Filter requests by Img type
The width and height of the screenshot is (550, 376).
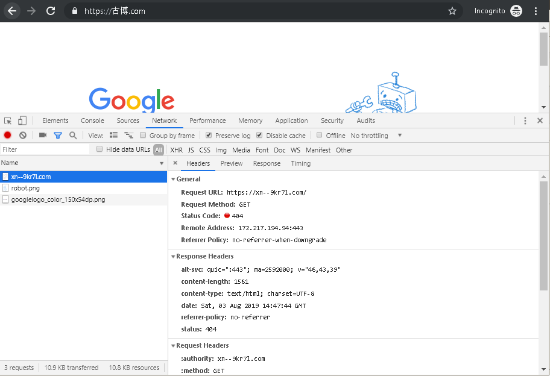coord(221,150)
